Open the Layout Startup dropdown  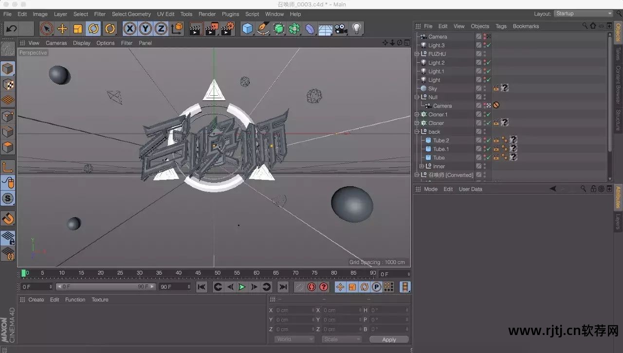coord(584,14)
